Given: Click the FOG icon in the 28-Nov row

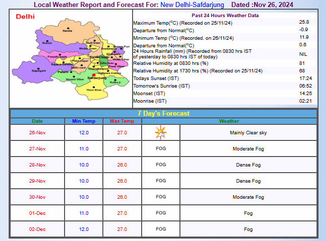Looking at the screenshot, I should coord(161,165).
